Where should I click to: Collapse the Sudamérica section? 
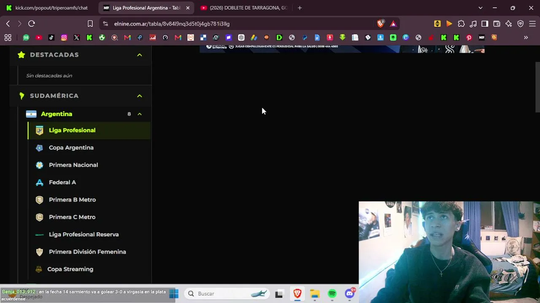[140, 96]
